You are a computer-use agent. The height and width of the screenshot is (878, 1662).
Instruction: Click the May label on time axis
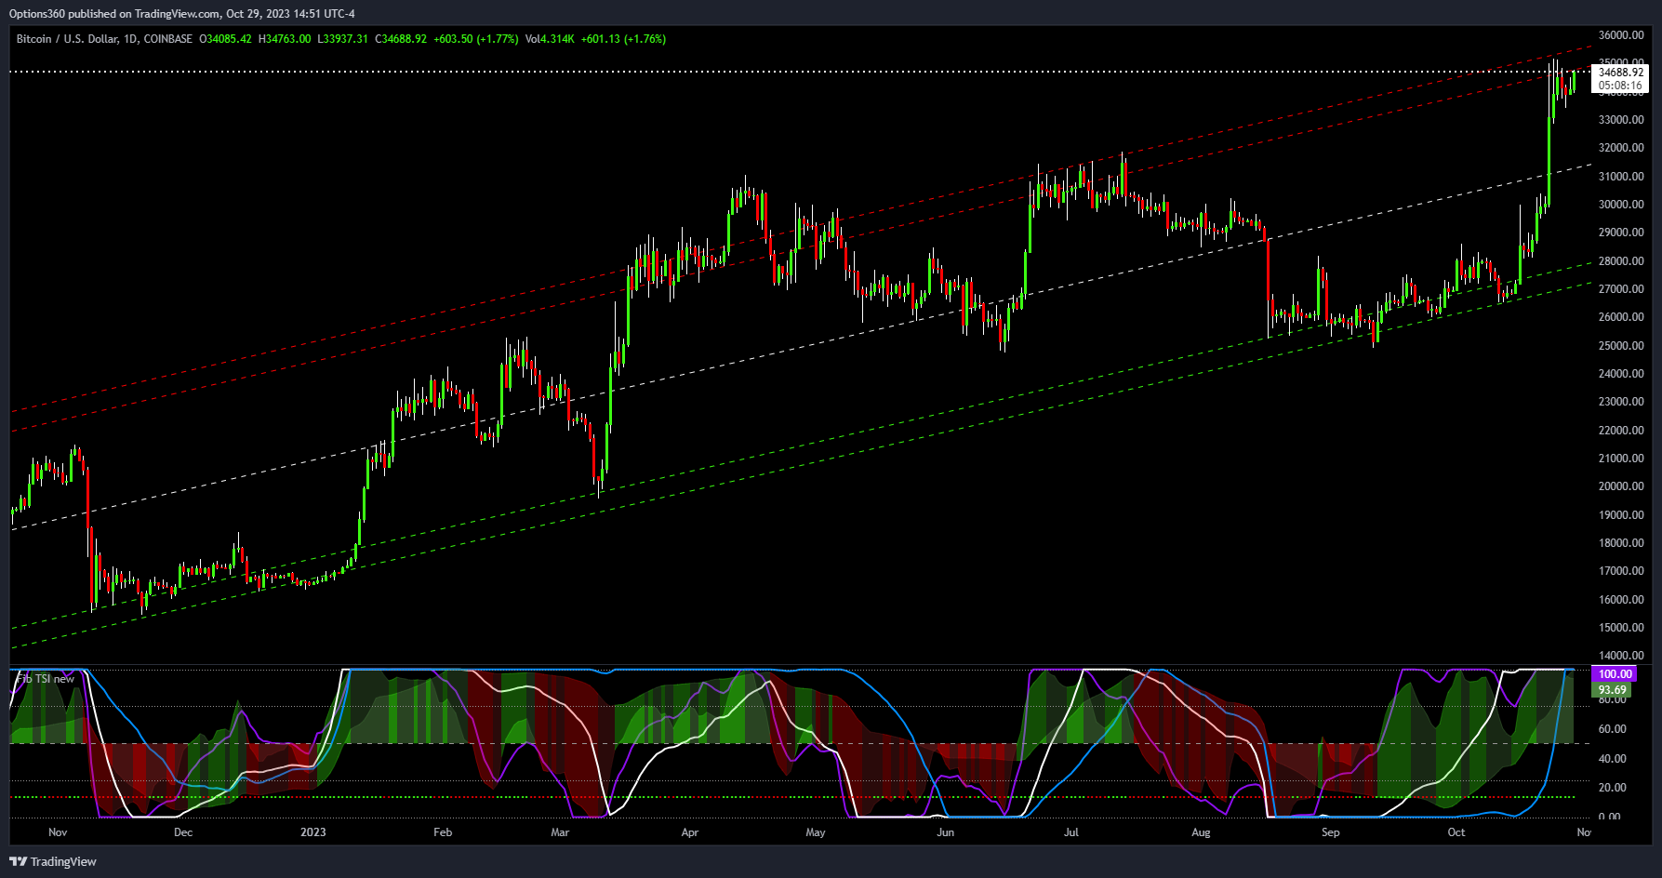point(816,832)
